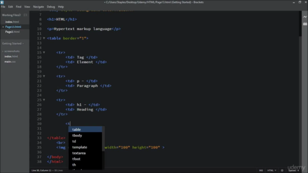Click Line 30, Column 11 cursor position
The height and width of the screenshot is (173, 308).
click(x=41, y=171)
